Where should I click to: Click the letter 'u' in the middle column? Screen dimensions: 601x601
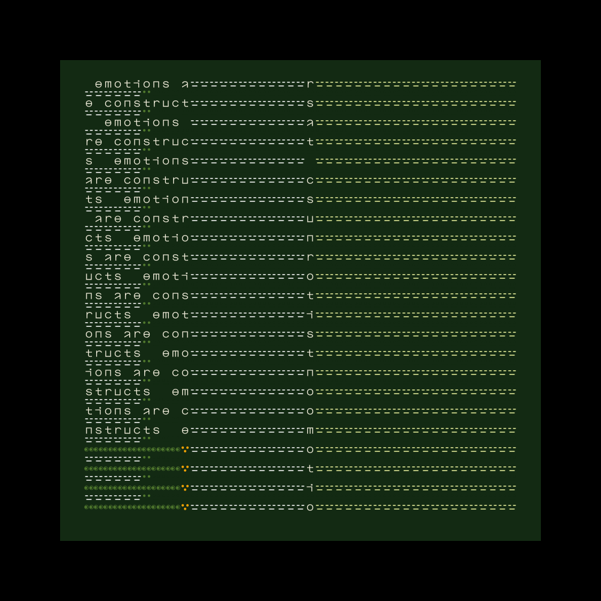pyautogui.click(x=310, y=219)
